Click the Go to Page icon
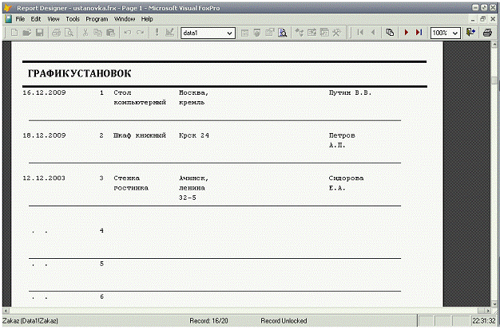Viewport: 500px width, 329px height. tap(390, 33)
